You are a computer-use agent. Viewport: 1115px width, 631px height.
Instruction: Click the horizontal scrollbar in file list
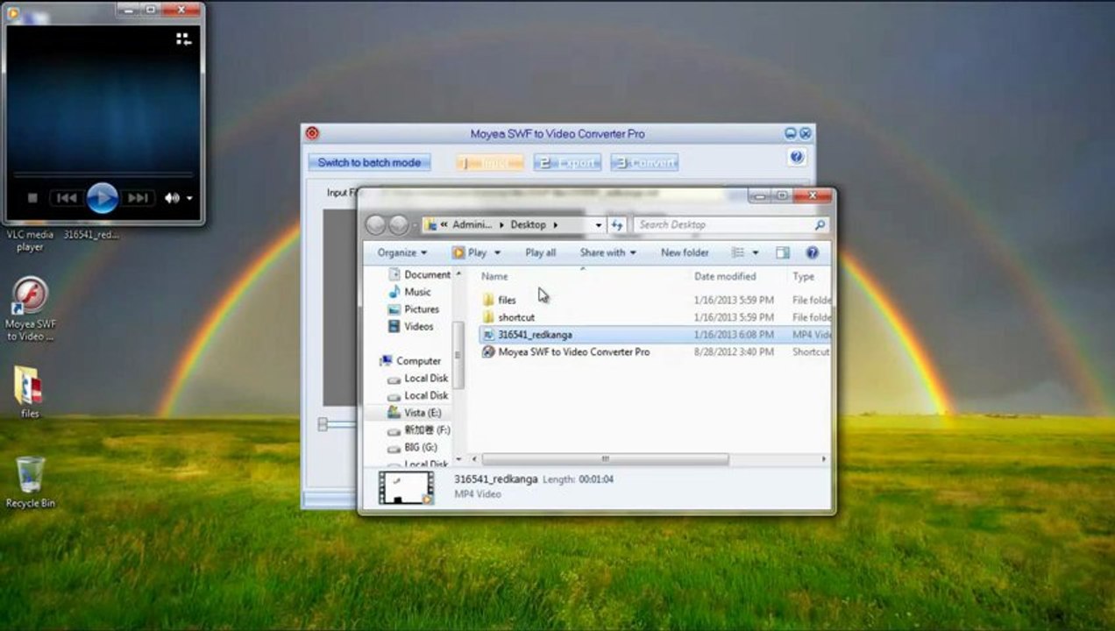click(x=605, y=459)
